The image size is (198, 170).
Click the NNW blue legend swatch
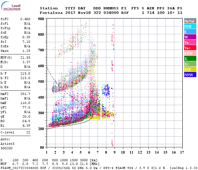point(190,75)
